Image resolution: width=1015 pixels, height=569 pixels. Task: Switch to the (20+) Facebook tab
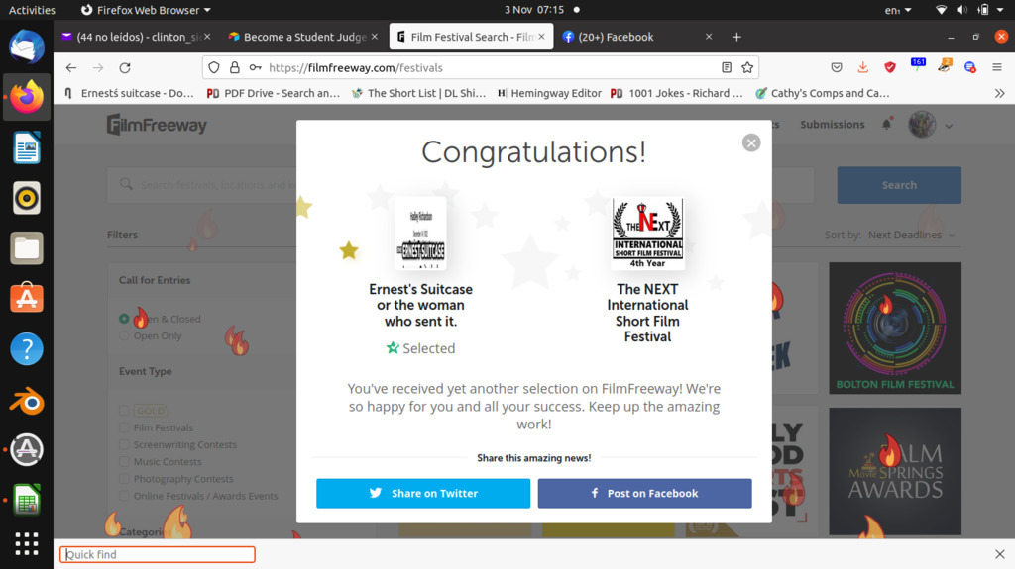click(x=629, y=37)
